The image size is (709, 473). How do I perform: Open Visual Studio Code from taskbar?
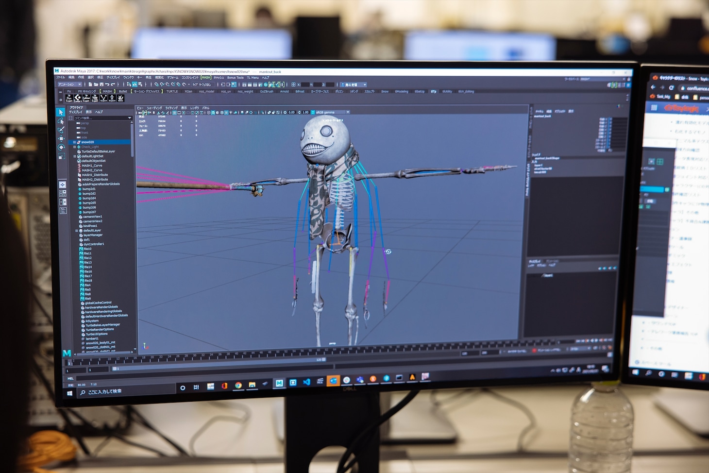click(306, 382)
